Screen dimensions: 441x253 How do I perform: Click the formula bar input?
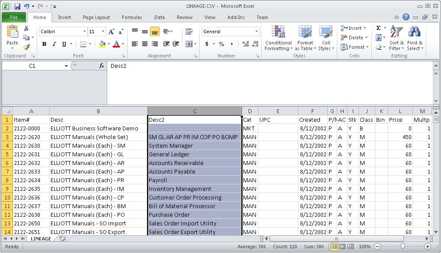coord(269,83)
